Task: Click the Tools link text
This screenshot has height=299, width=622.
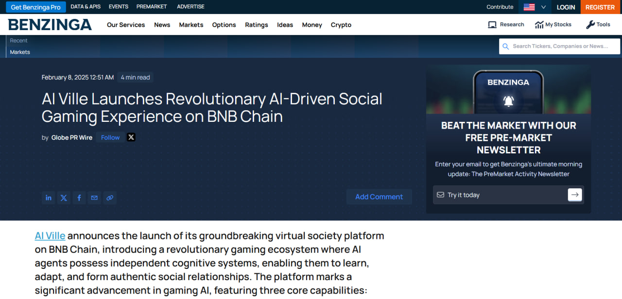Action: tap(604, 24)
